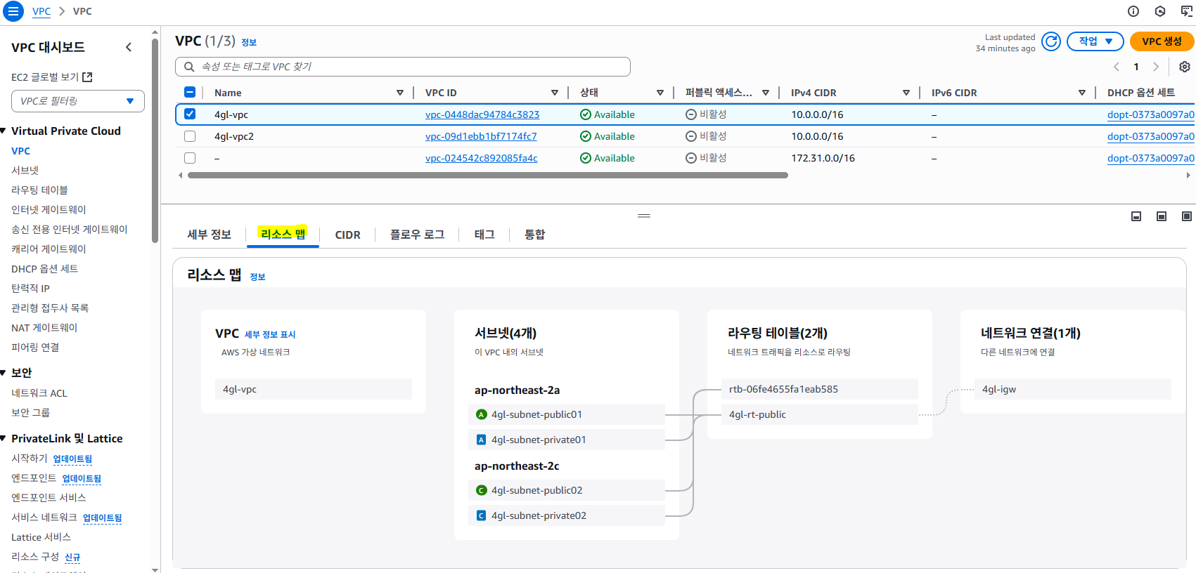Collapse the VPC dashboard sidebar
The height and width of the screenshot is (573, 1196).
point(129,47)
